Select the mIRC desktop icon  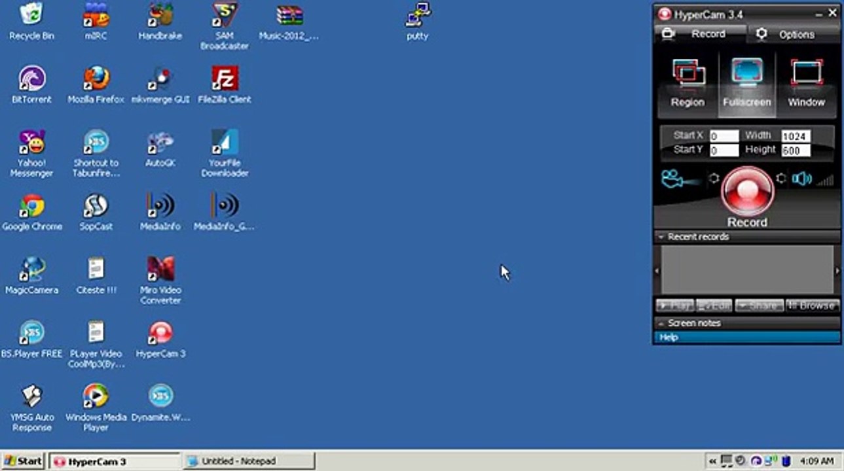pyautogui.click(x=96, y=21)
